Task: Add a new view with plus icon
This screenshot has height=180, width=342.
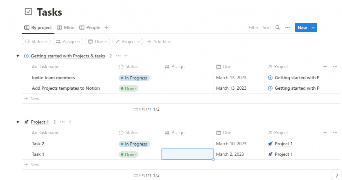Action: click(x=106, y=27)
